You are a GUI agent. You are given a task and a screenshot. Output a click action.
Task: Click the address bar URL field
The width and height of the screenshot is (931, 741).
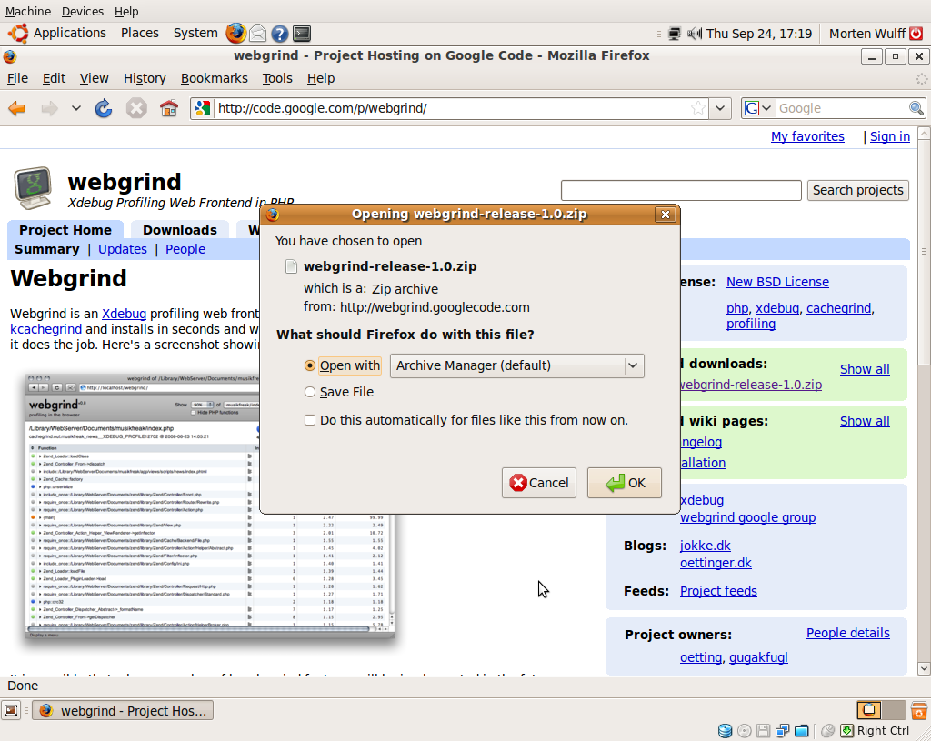click(x=451, y=108)
